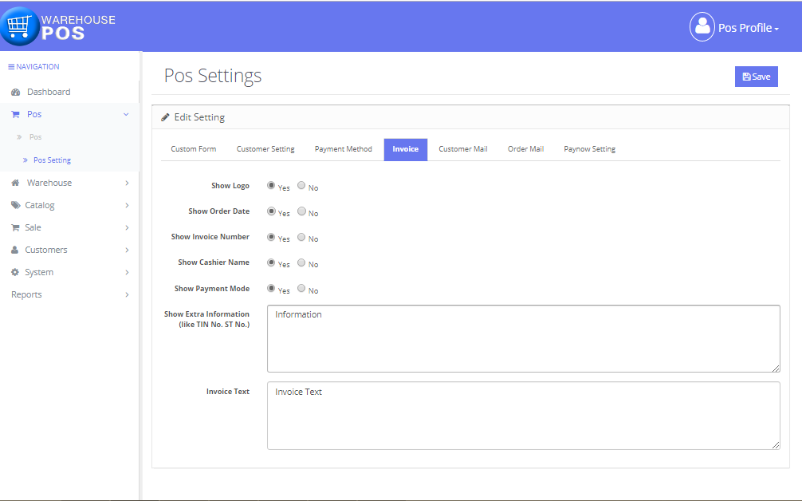Click the Warehouse POS cart logo
This screenshot has height=501, width=802.
(x=20, y=26)
